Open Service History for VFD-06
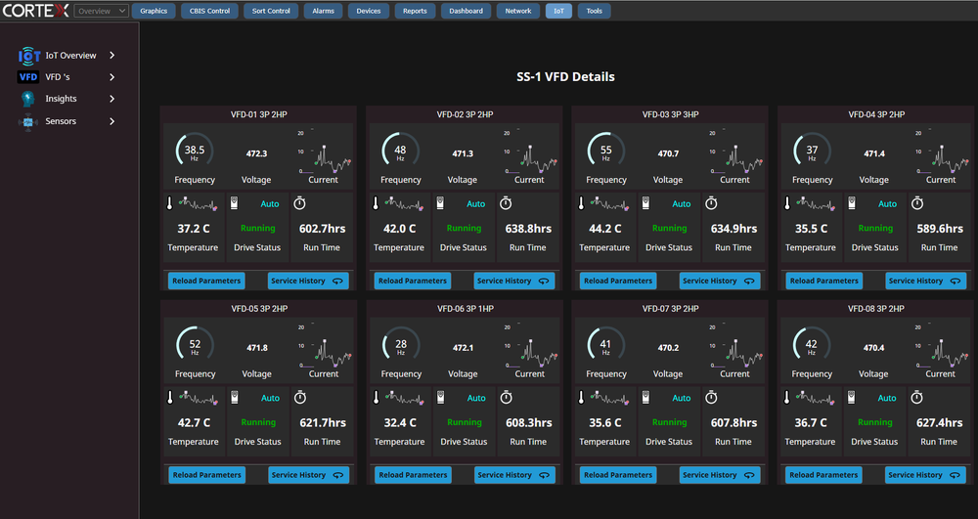This screenshot has width=978, height=519. pos(514,475)
